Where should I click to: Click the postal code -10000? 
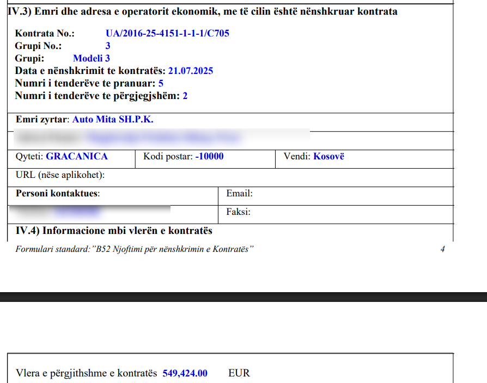click(209, 157)
